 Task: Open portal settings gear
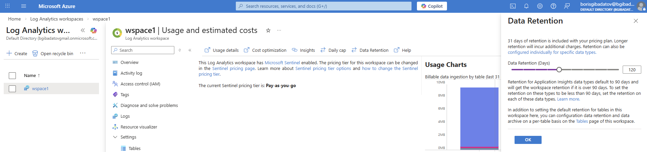coord(540,6)
